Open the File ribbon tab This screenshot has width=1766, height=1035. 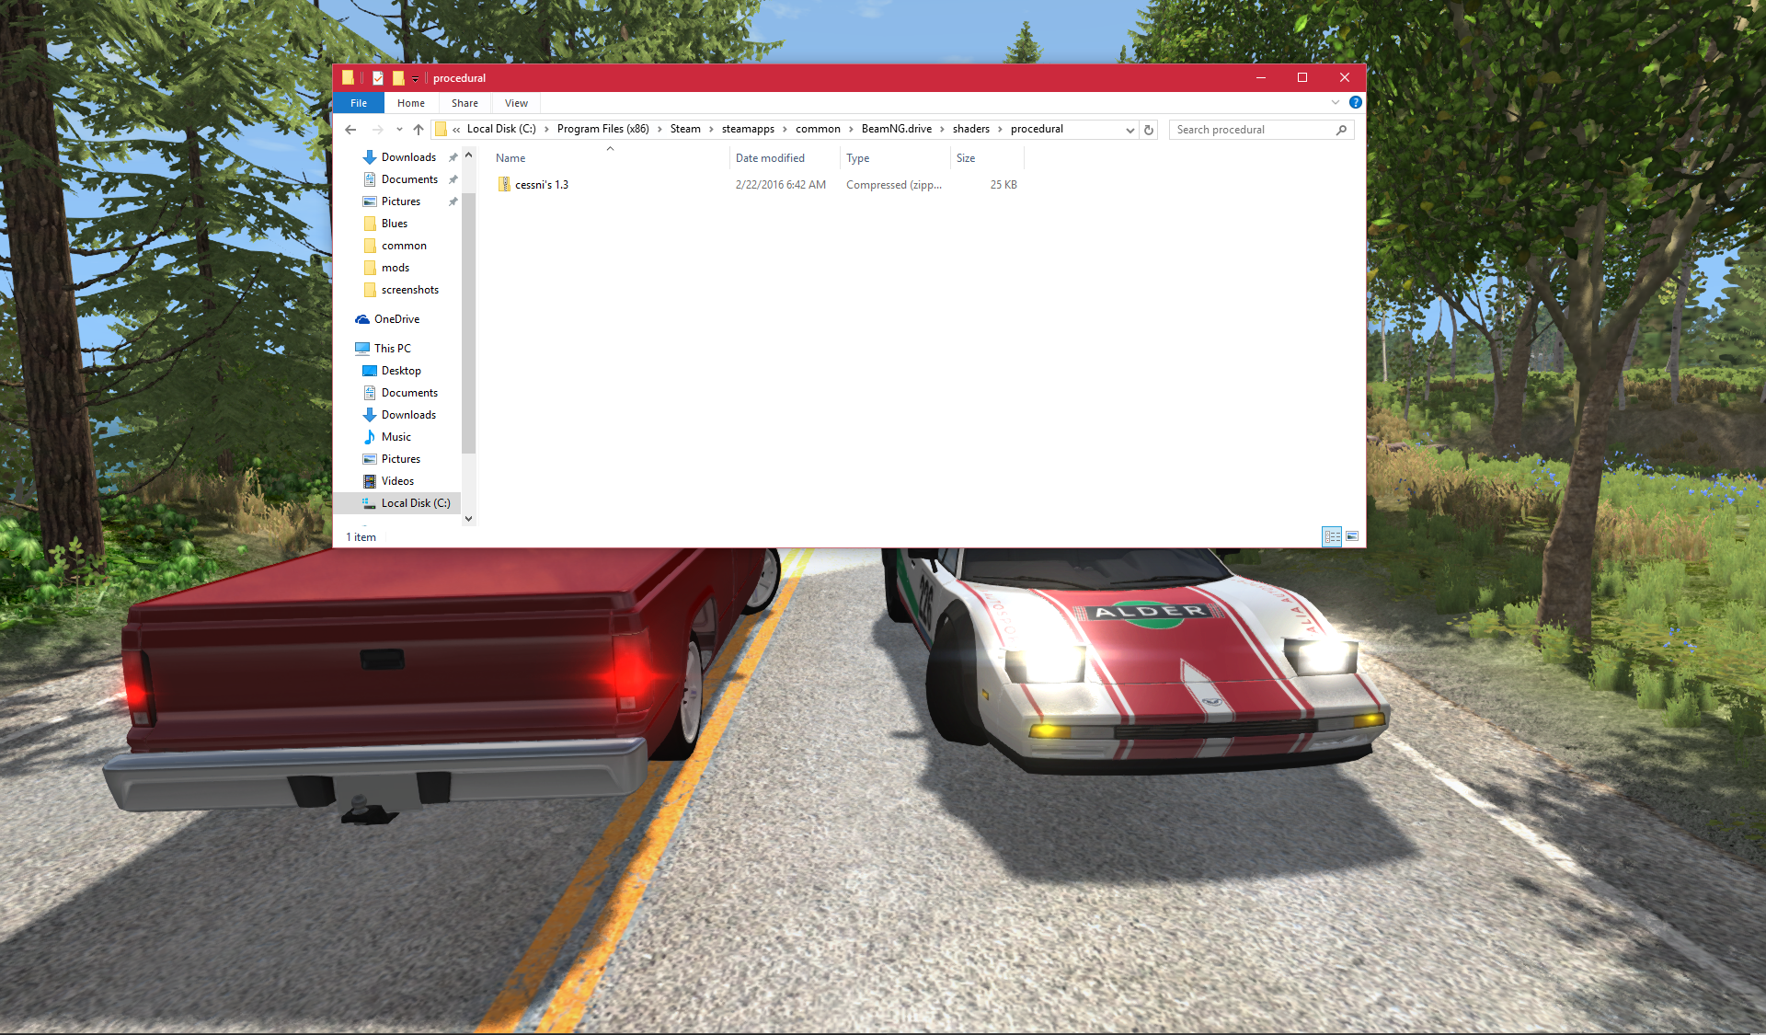coord(359,103)
